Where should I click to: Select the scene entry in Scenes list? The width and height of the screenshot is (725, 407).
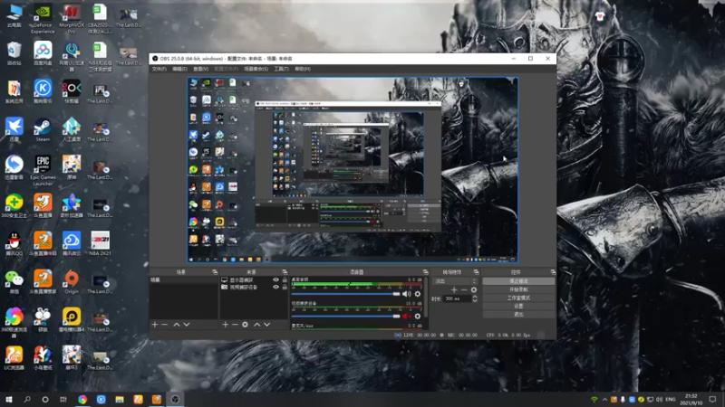click(x=183, y=279)
